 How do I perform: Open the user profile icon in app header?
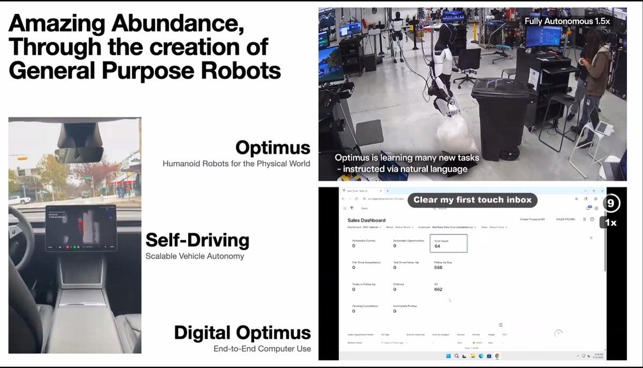(x=596, y=208)
